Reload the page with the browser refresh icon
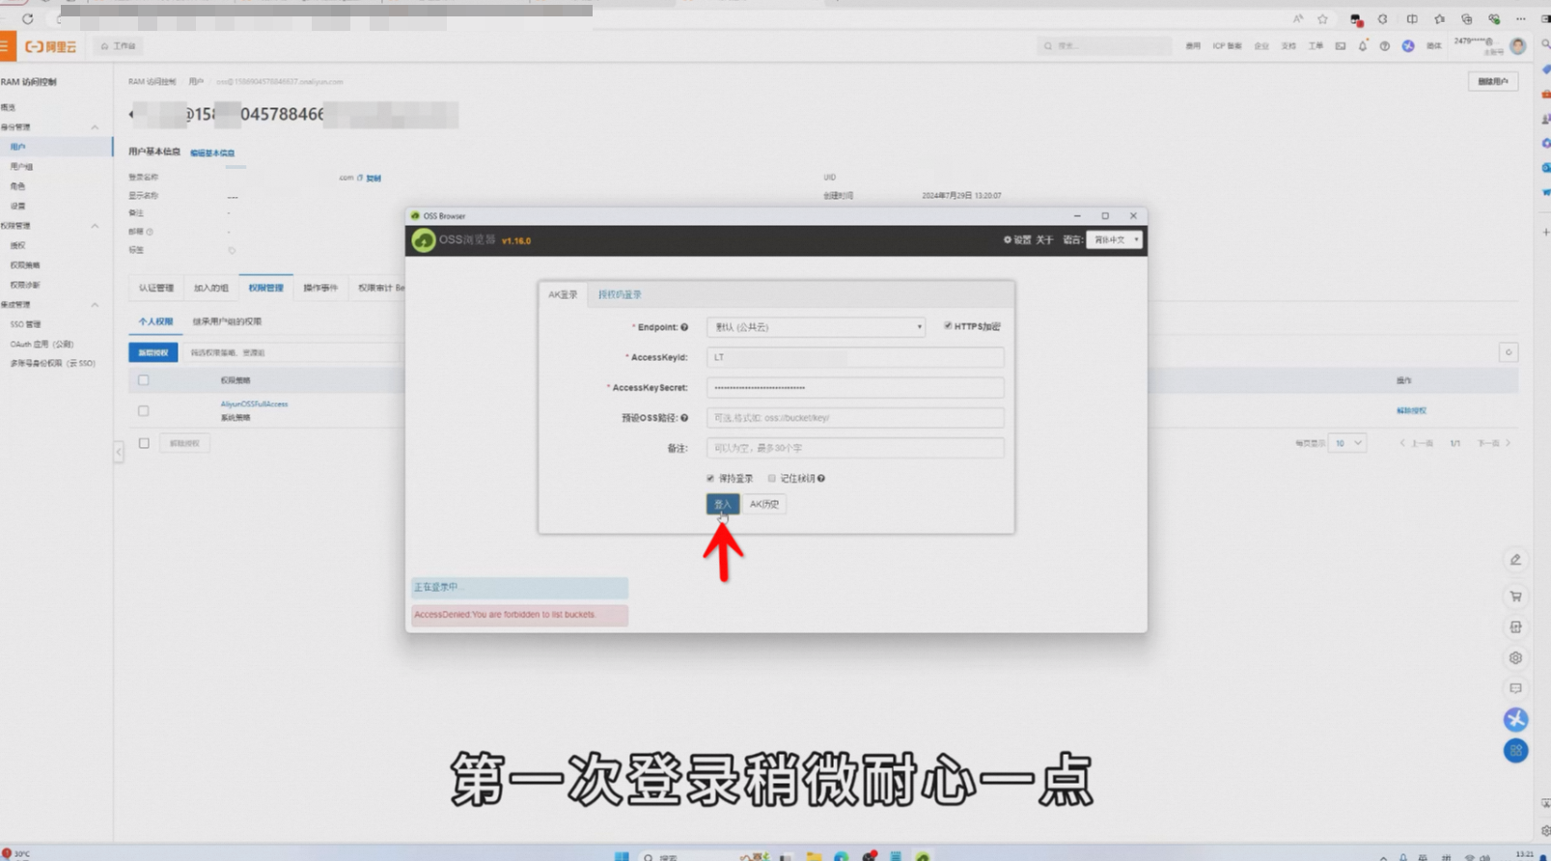 pyautogui.click(x=27, y=18)
